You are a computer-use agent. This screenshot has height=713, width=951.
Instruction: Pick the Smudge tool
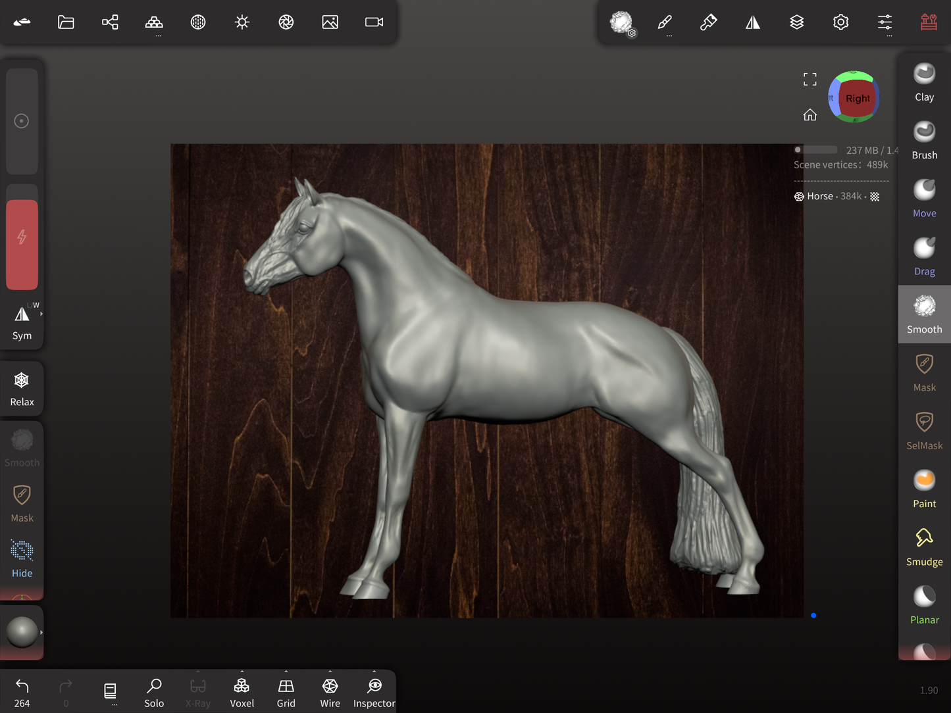pyautogui.click(x=924, y=547)
